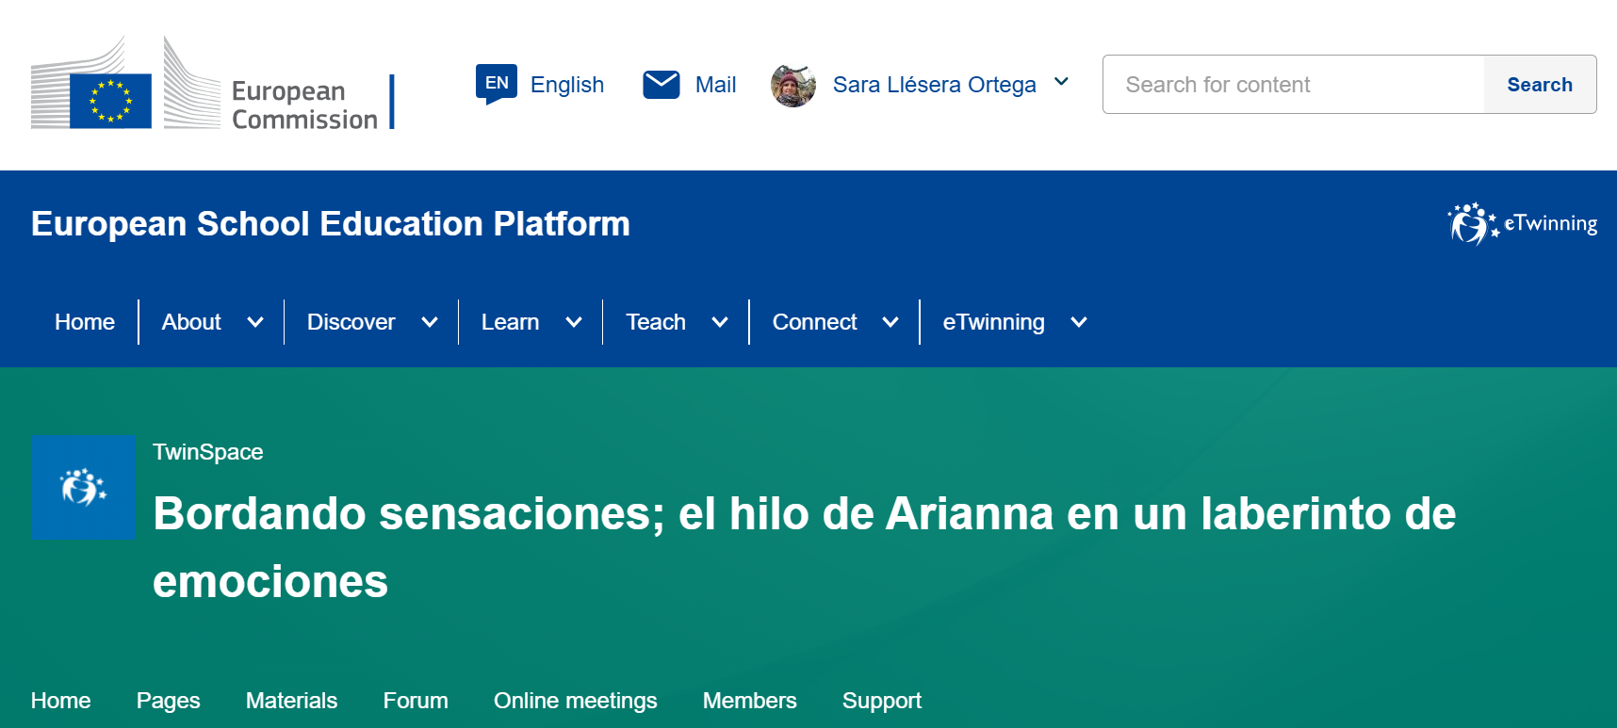Click the EN language badge icon
1617x728 pixels.
(496, 84)
